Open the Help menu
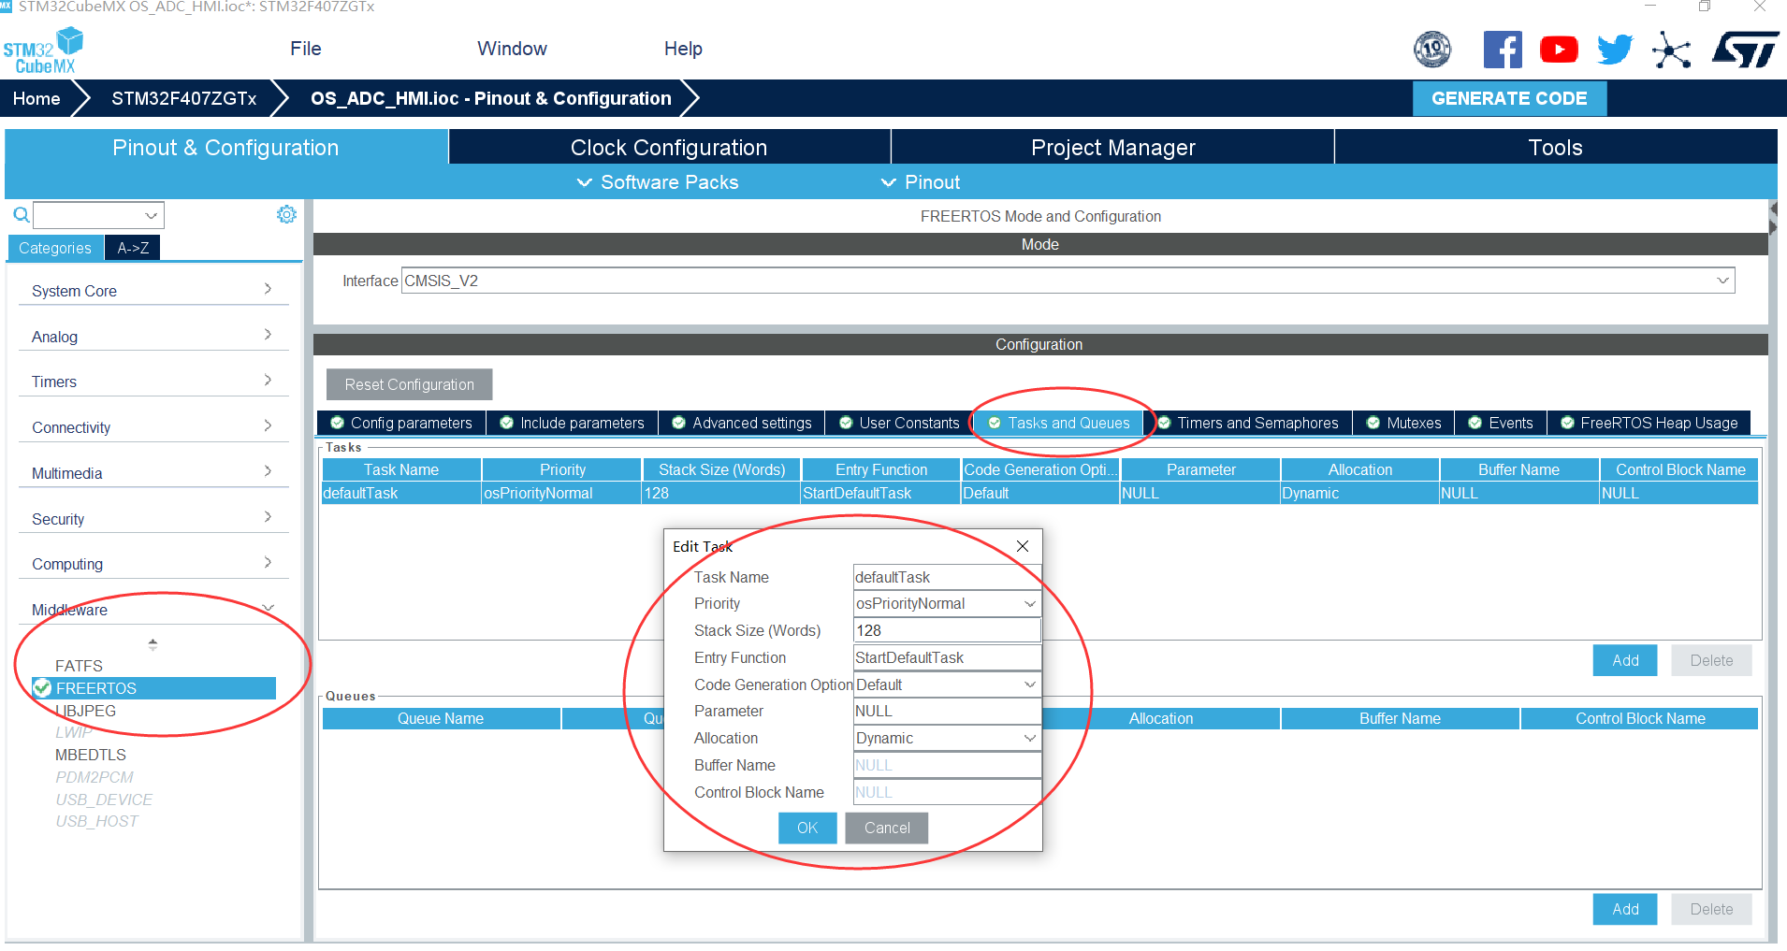The height and width of the screenshot is (951, 1787). coord(683,49)
